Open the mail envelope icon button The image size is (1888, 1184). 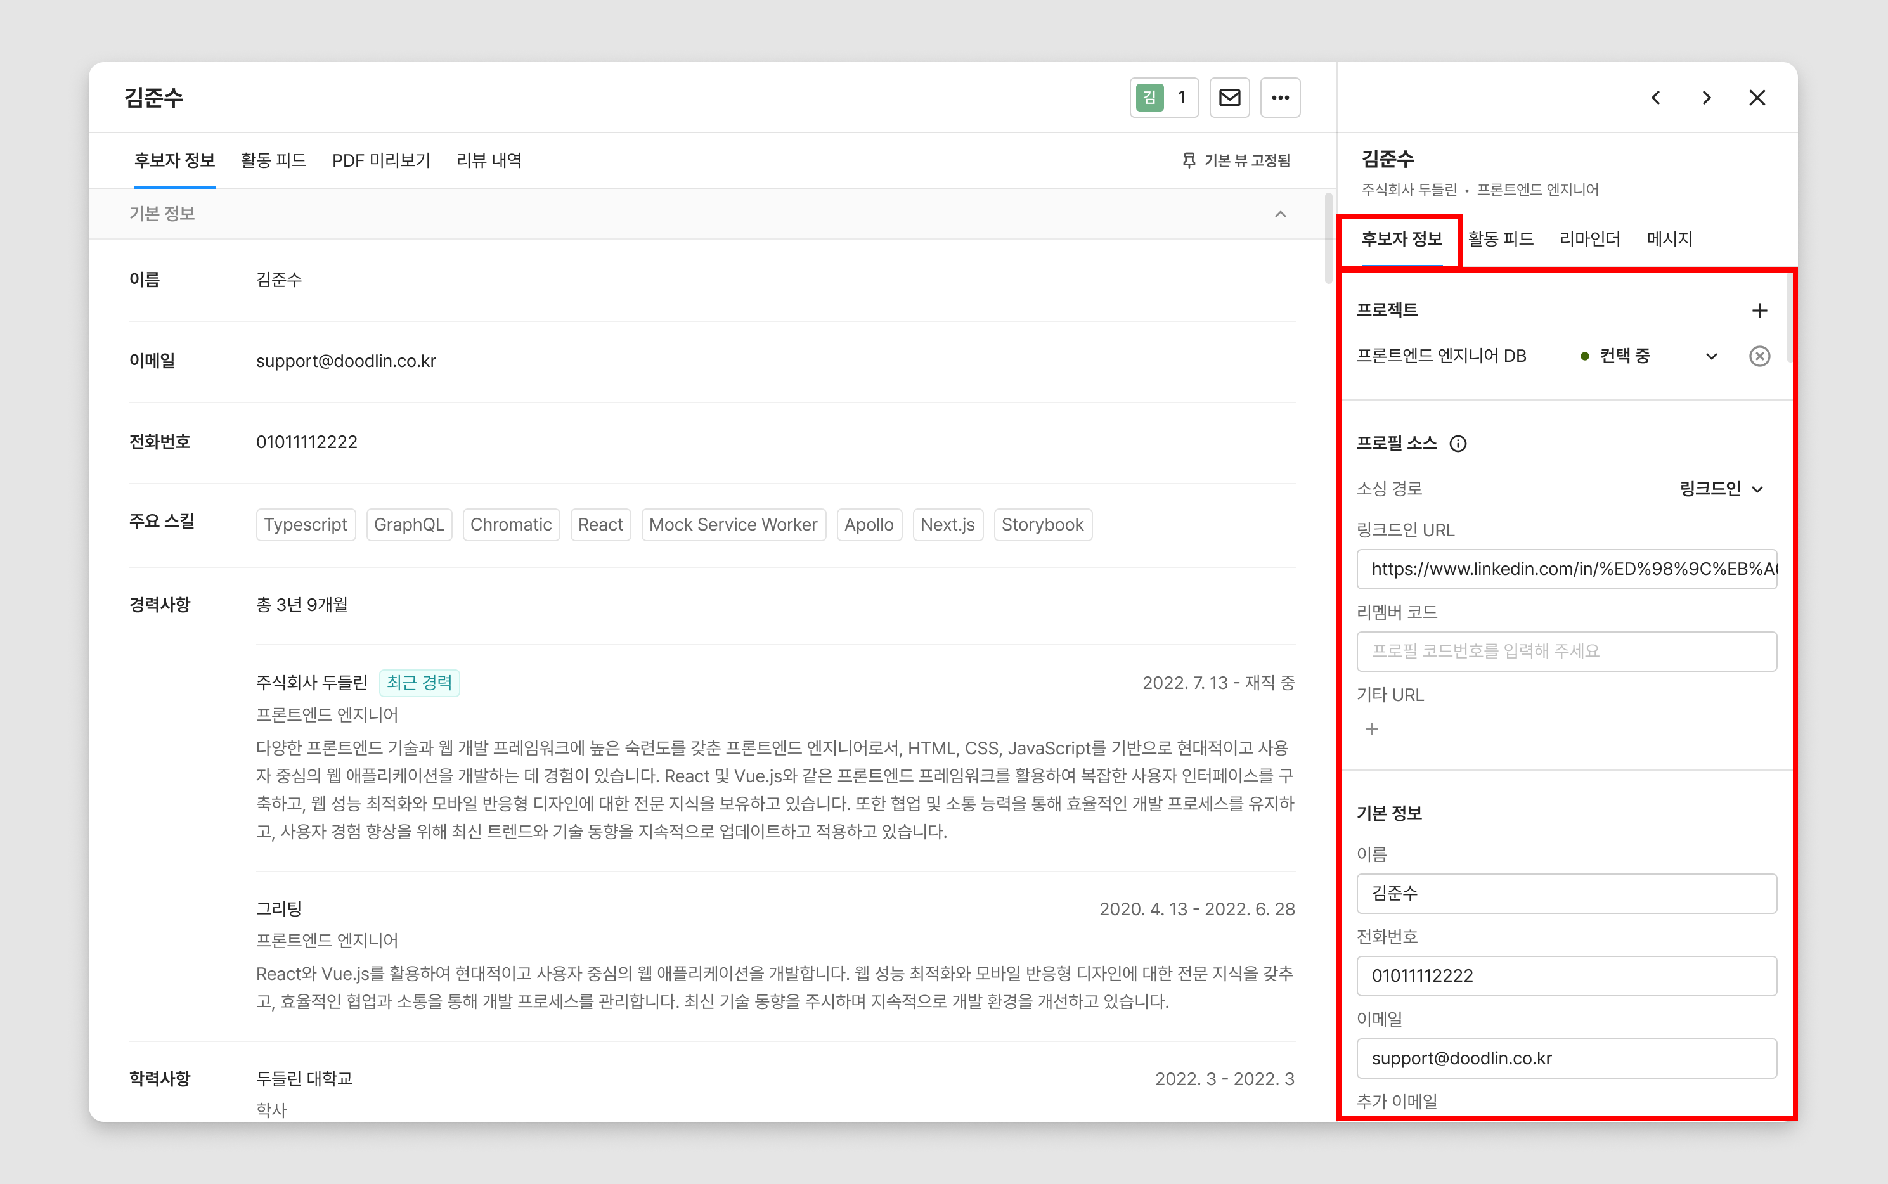[1229, 98]
